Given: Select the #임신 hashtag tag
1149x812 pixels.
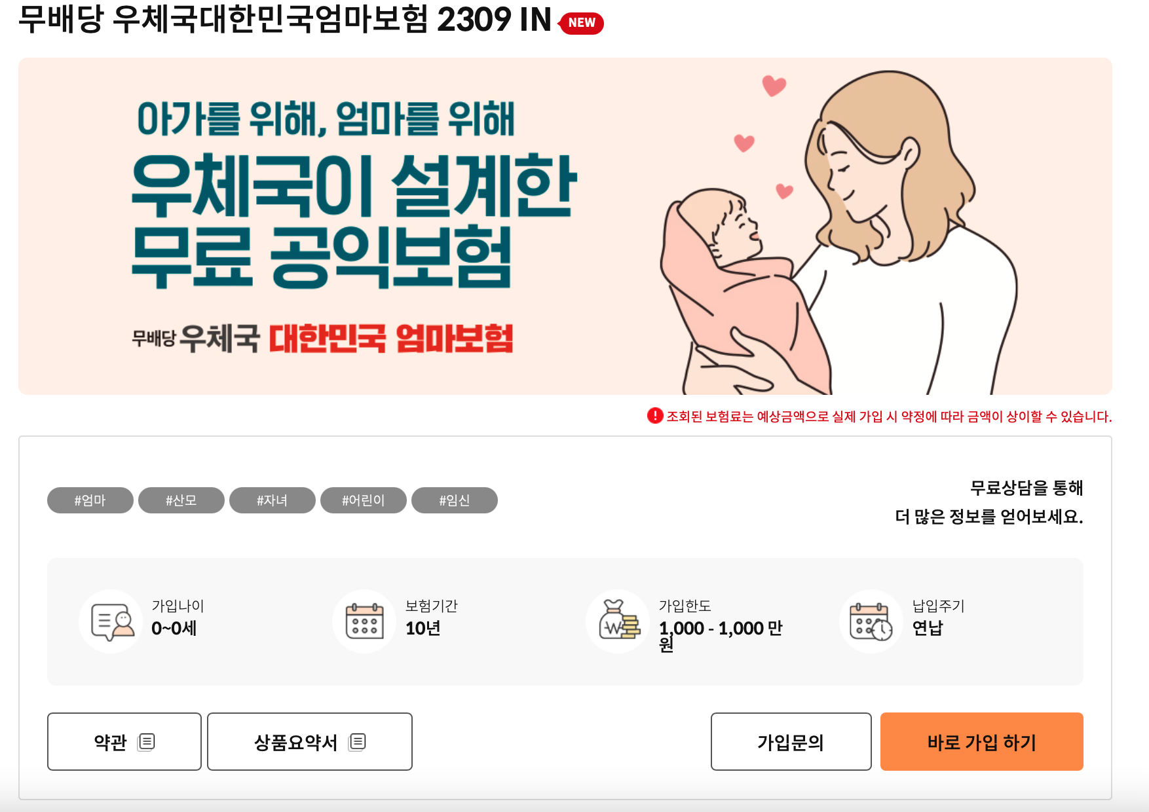Looking at the screenshot, I should [455, 500].
